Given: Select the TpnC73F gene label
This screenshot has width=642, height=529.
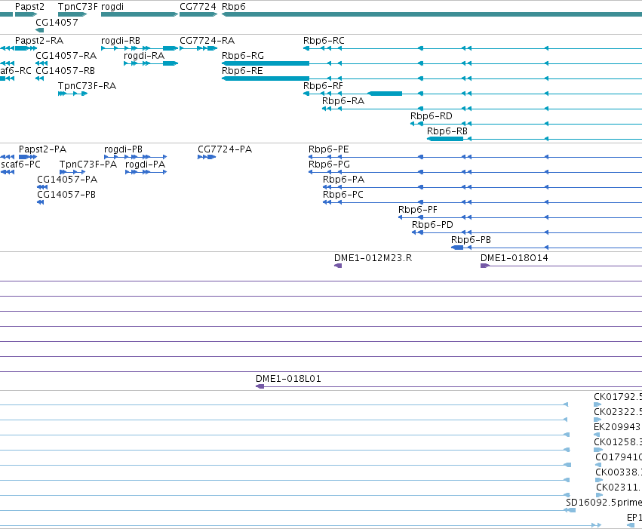Looking at the screenshot, I should coord(78,7).
